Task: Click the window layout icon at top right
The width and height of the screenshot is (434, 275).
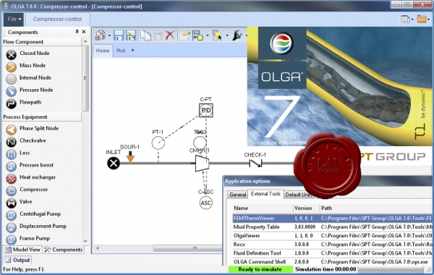Action: (405, 19)
